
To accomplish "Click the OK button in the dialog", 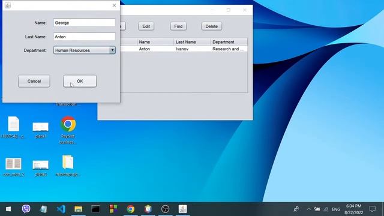I will point(80,81).
